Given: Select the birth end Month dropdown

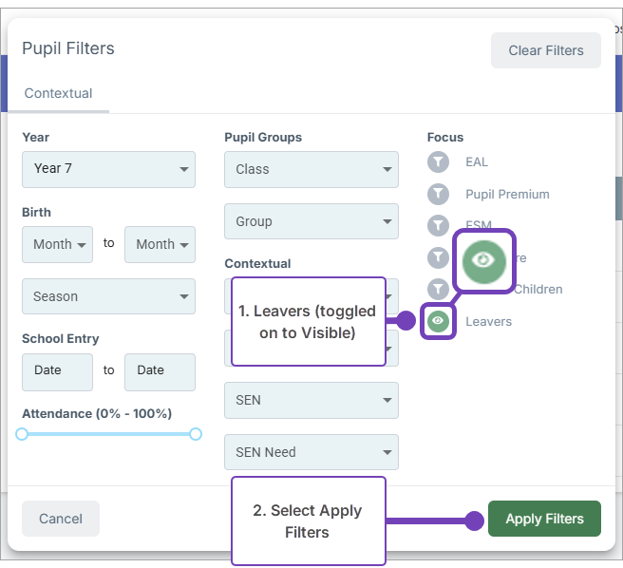Looking at the screenshot, I should 160,244.
